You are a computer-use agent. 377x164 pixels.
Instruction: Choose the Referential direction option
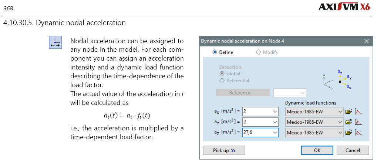coord(222,81)
